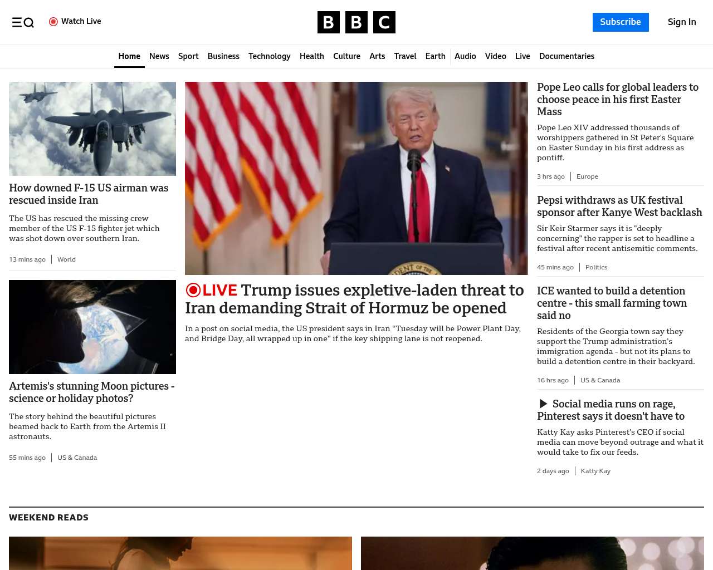713x570 pixels.
Task: Click the Subscribe button
Action: (x=621, y=22)
